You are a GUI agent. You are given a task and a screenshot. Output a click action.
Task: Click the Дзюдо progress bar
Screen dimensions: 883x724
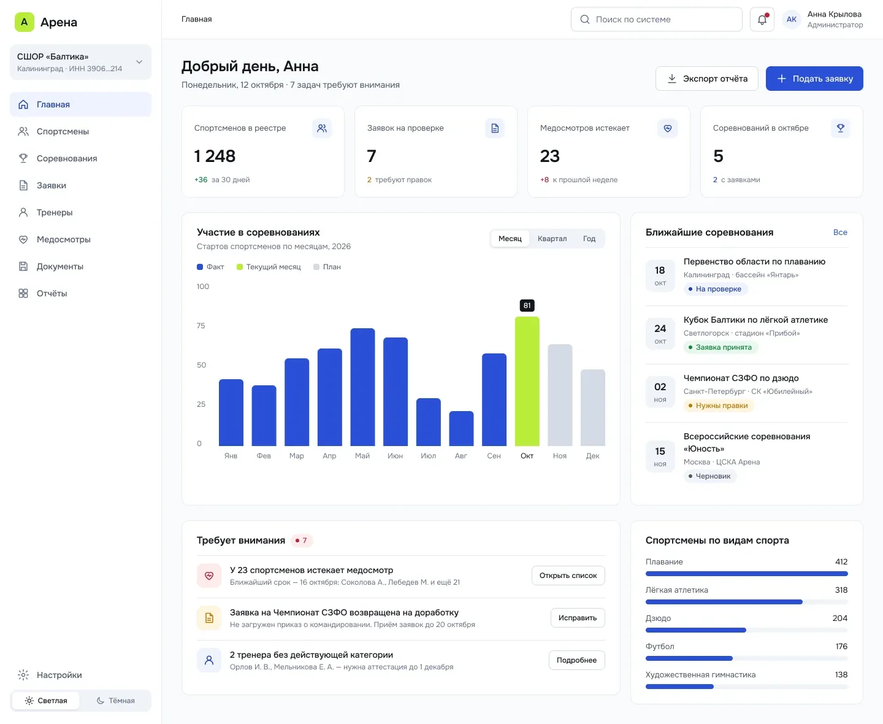coord(746,630)
